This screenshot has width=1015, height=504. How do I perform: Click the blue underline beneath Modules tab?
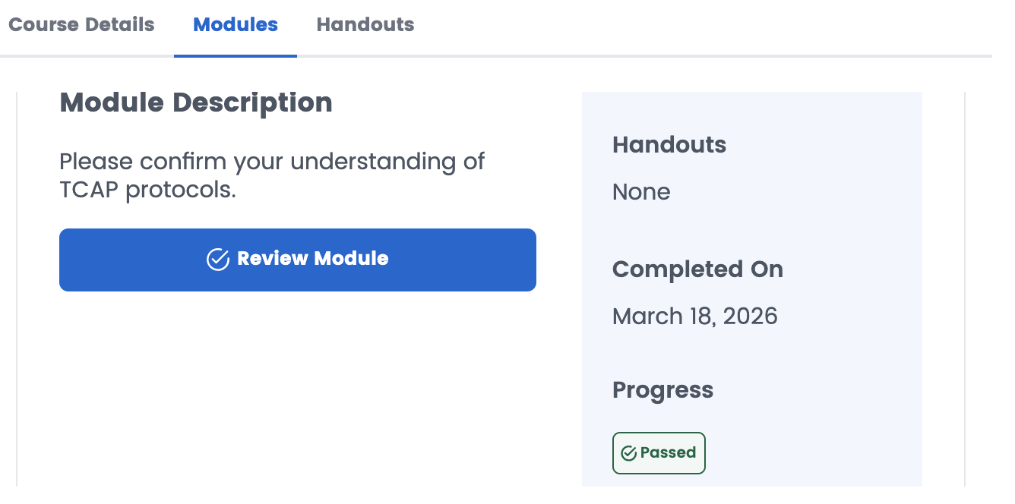point(236,55)
